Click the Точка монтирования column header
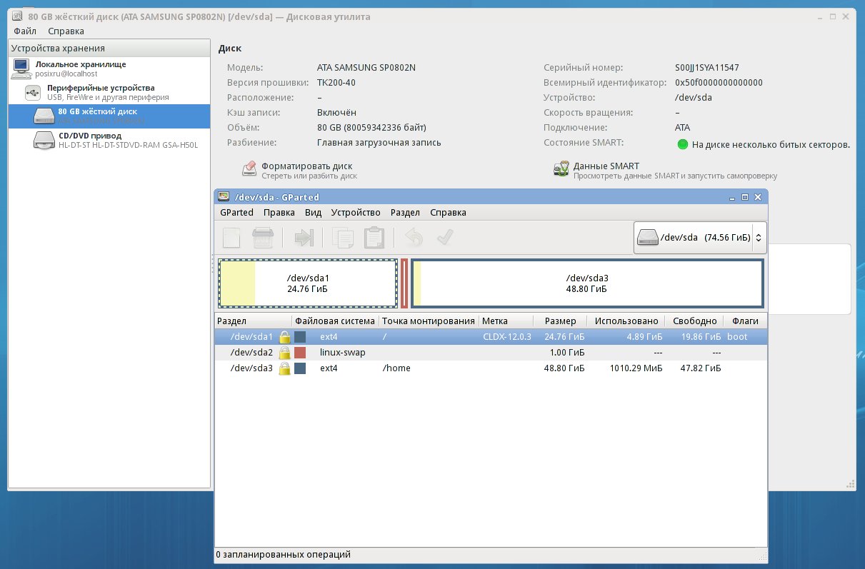The image size is (865, 569). 429,321
